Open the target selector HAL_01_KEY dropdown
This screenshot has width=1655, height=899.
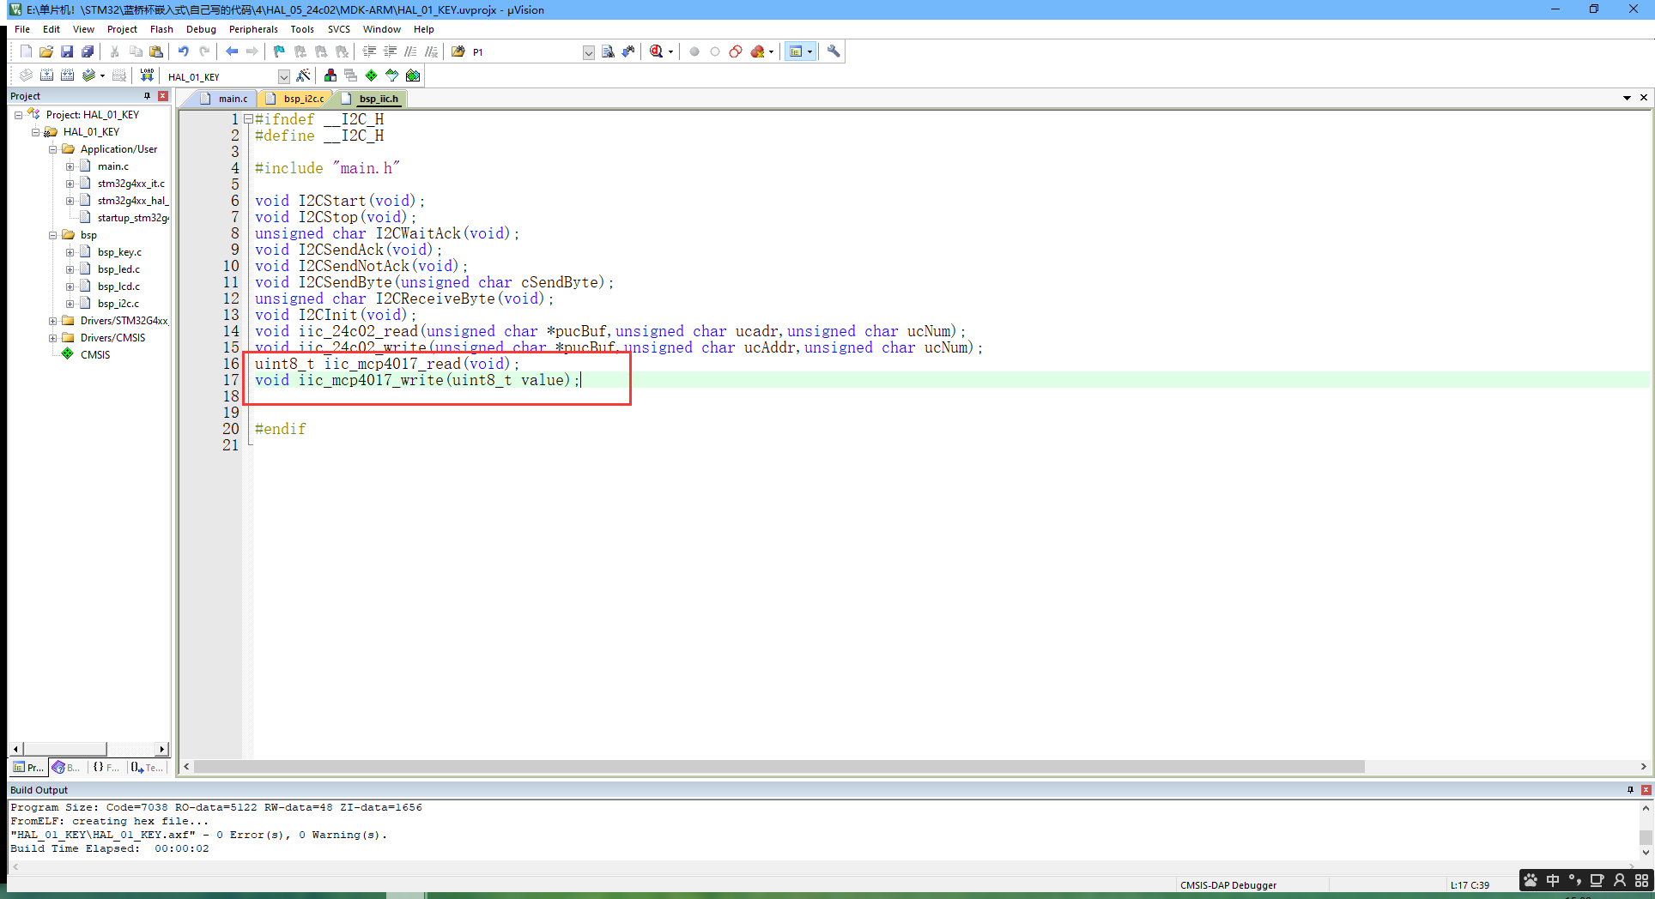pyautogui.click(x=284, y=76)
